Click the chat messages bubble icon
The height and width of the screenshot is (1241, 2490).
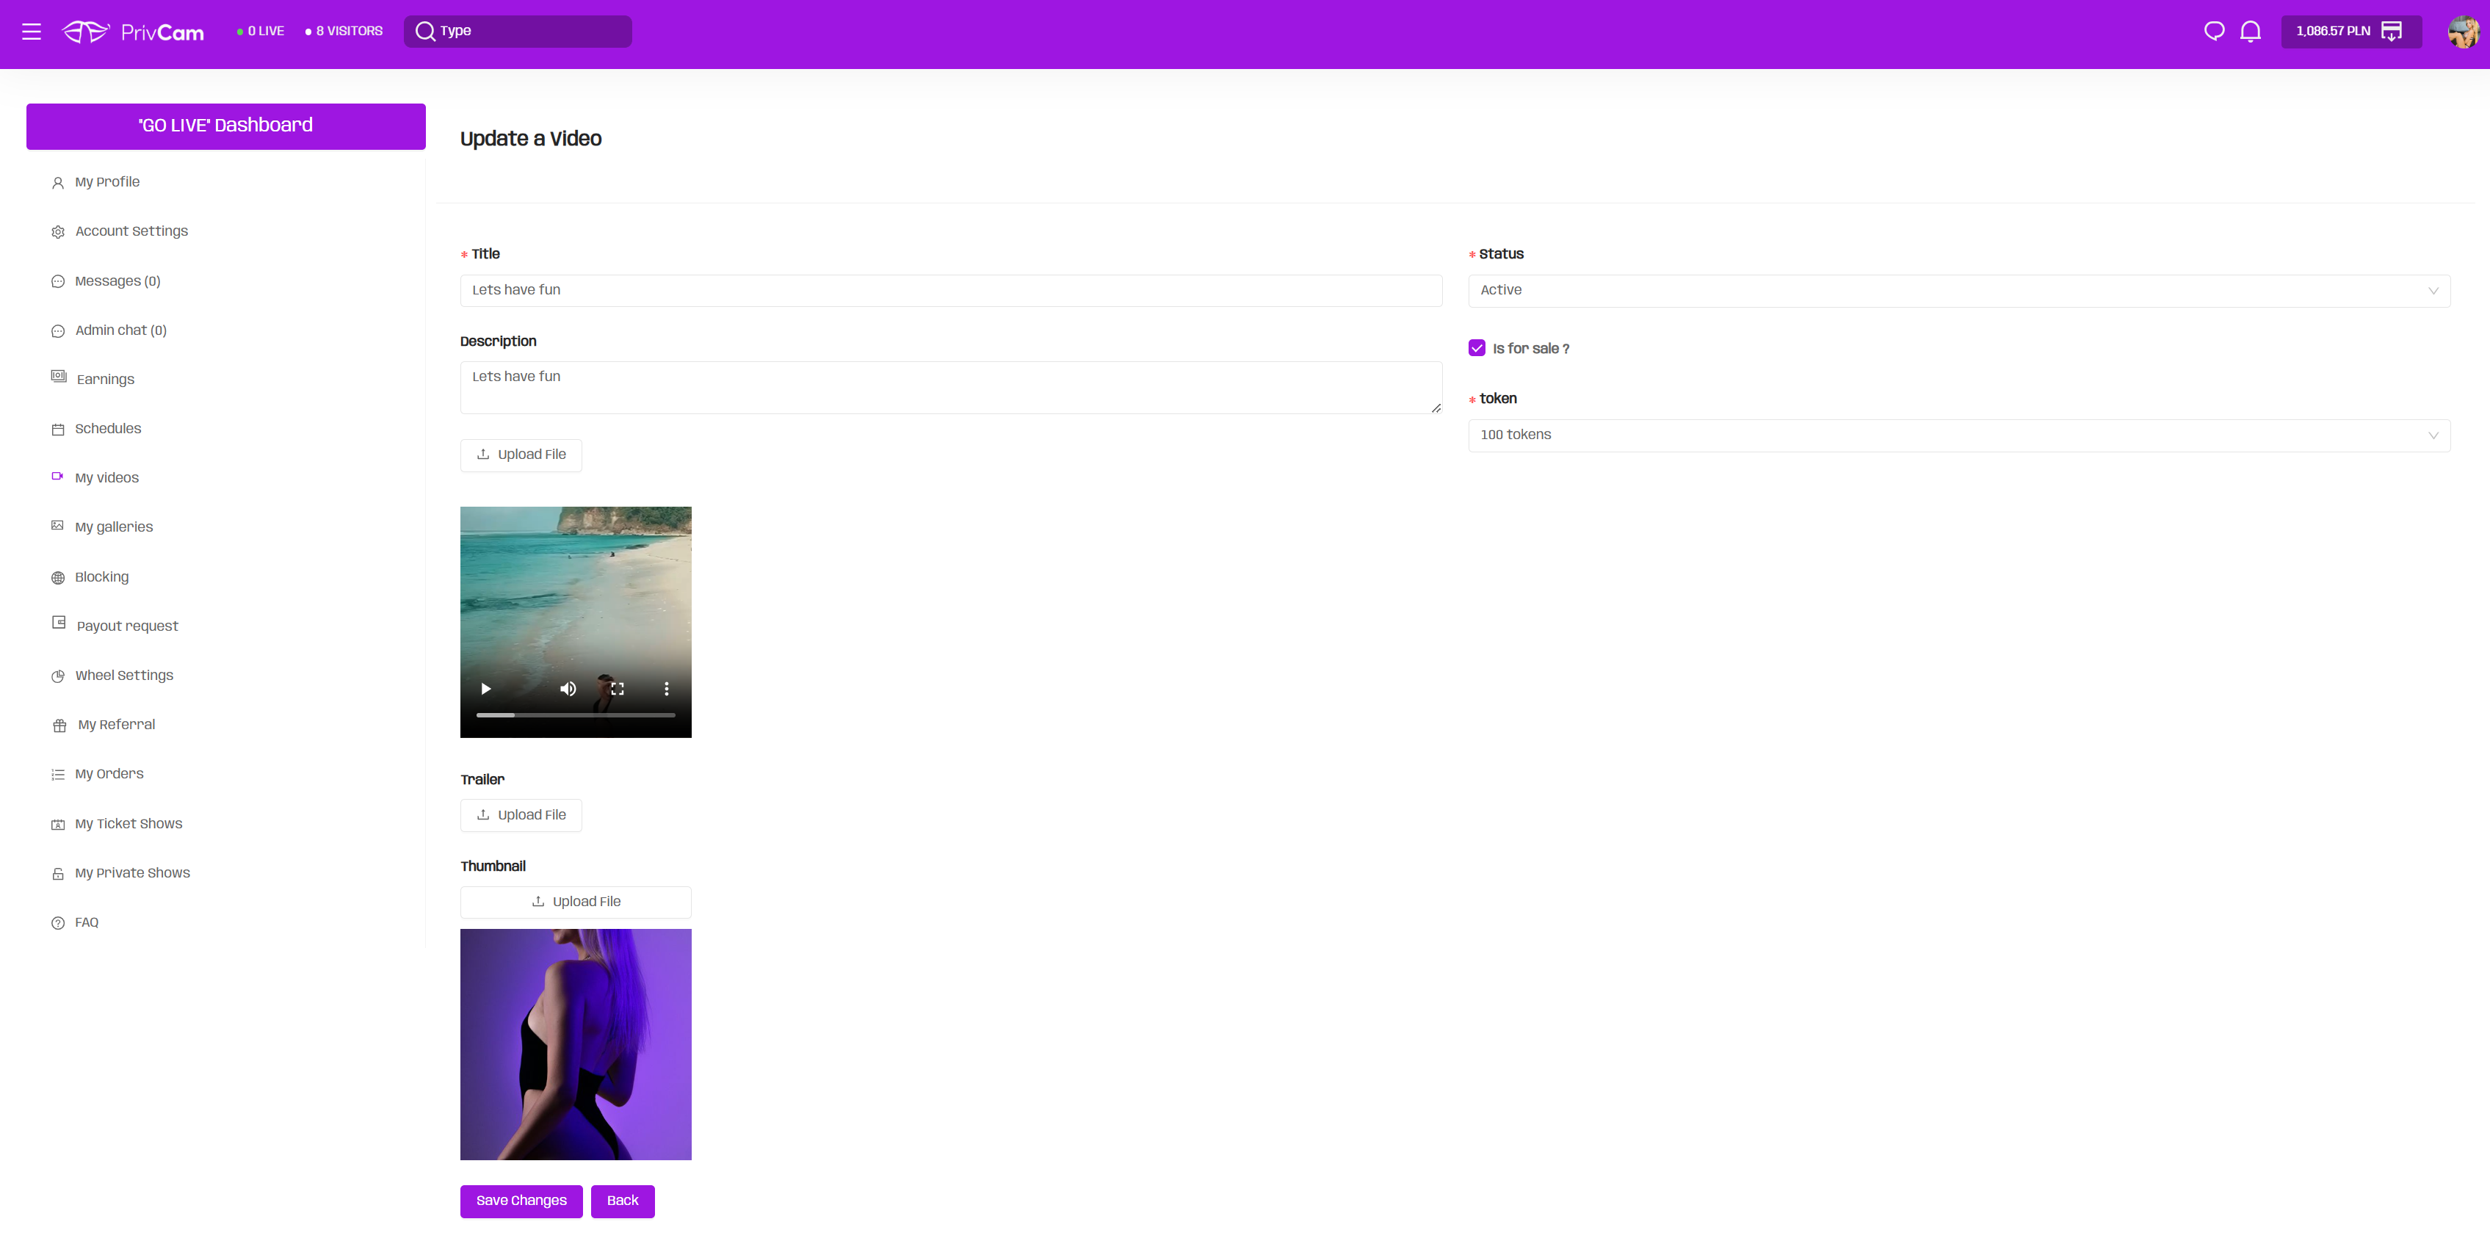click(x=2214, y=31)
